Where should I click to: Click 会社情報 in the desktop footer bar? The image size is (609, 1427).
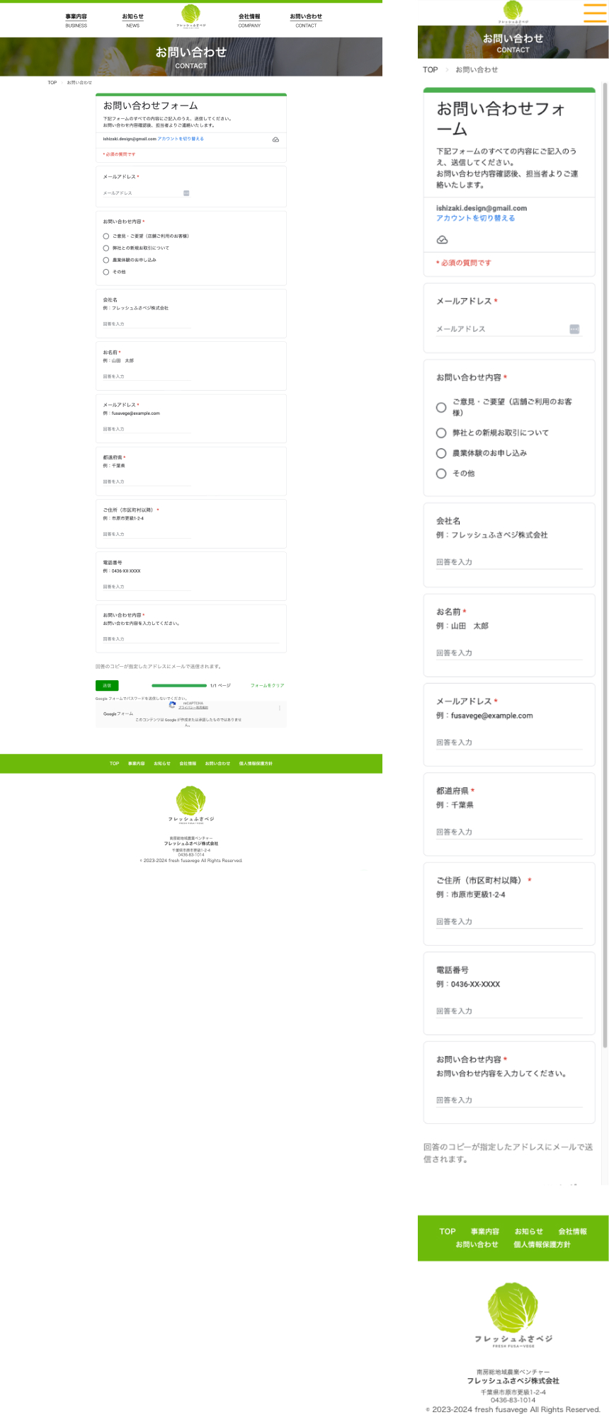[x=188, y=764]
